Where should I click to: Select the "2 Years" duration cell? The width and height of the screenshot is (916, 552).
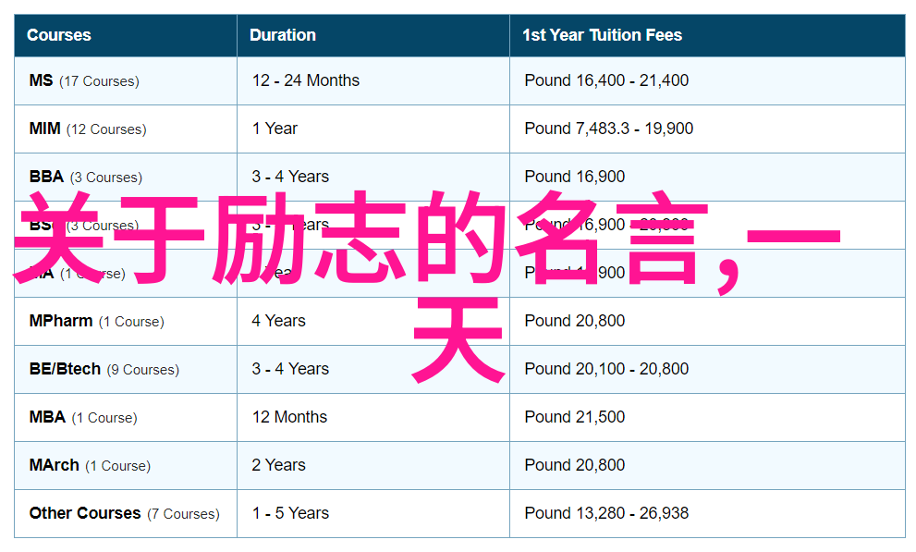373,466
